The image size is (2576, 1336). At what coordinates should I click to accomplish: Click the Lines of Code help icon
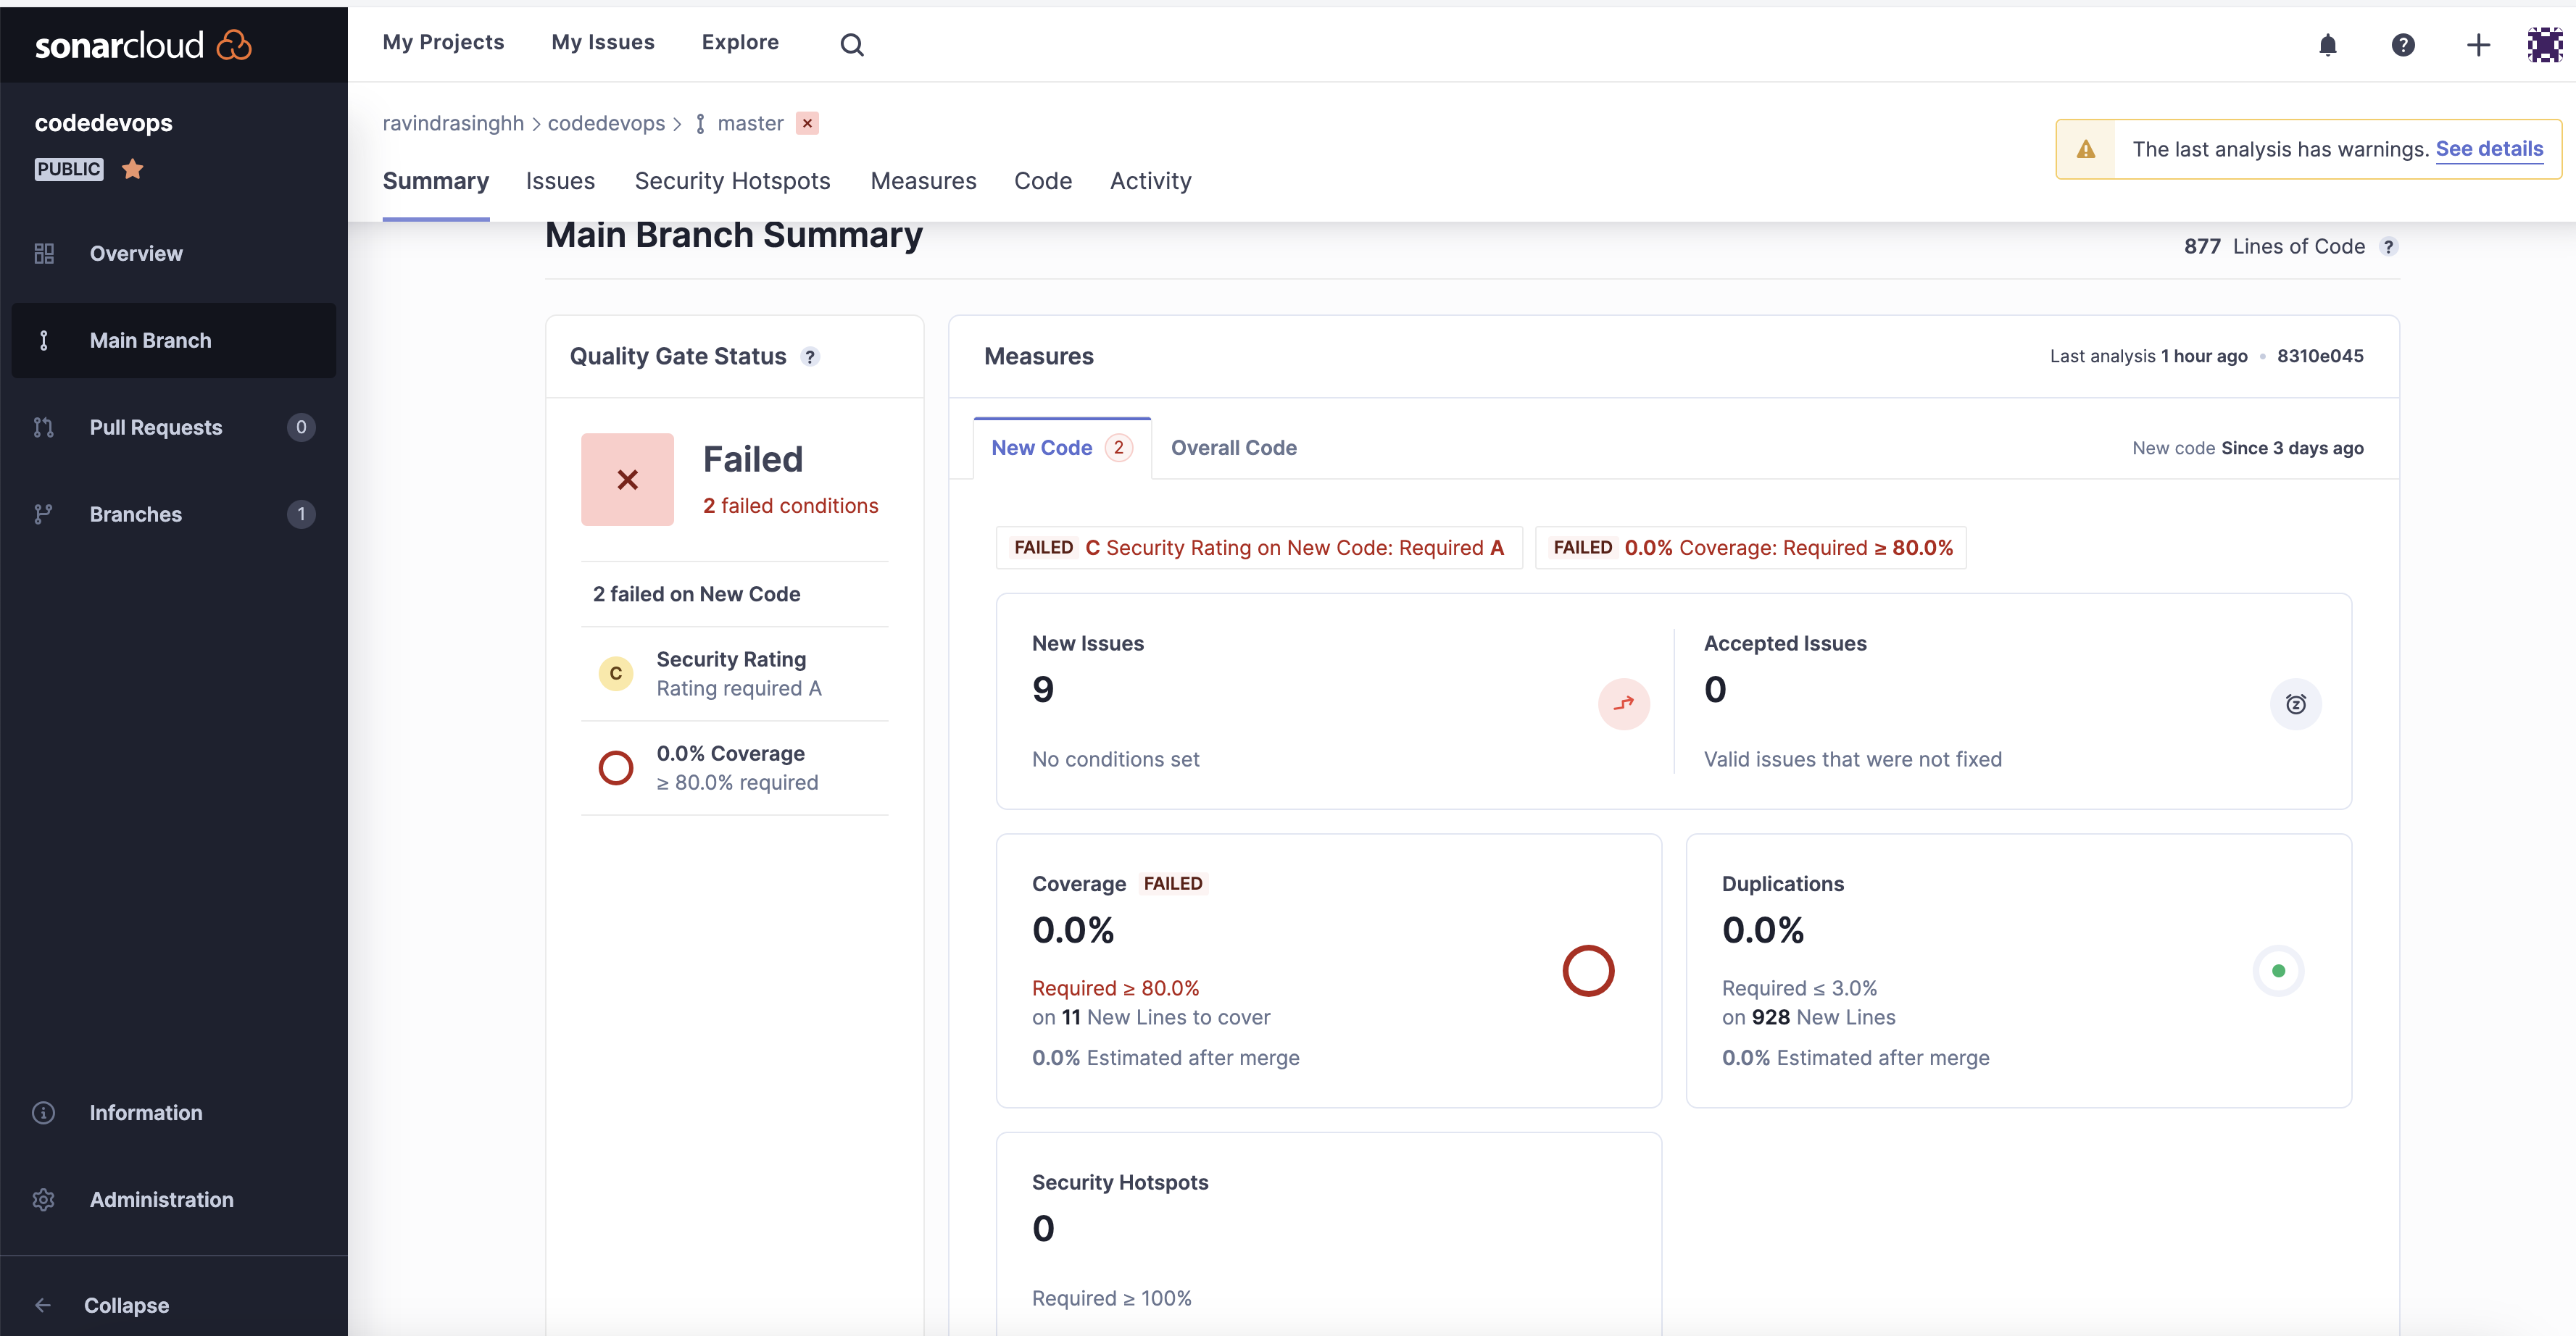click(2388, 247)
